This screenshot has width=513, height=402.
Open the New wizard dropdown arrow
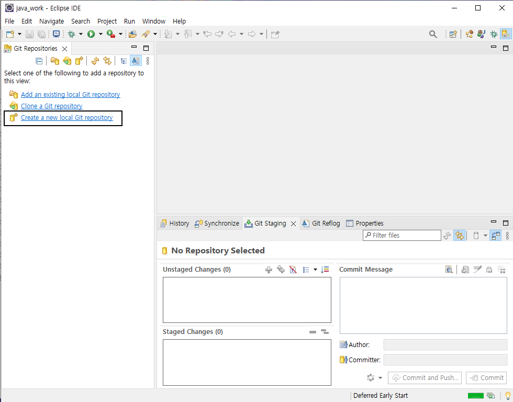coord(20,34)
